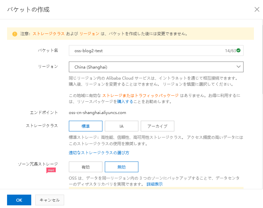Expand region list via chevron arrow
This screenshot has height=208, width=263.
coord(238,67)
